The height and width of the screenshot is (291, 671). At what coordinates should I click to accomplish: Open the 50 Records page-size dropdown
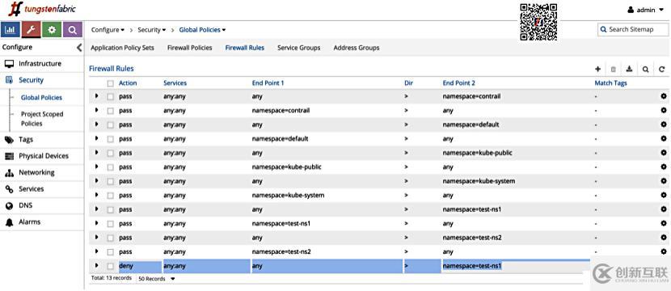[x=157, y=279]
